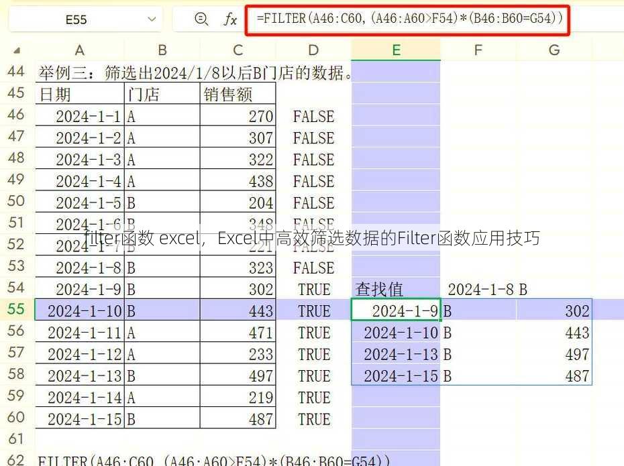The height and width of the screenshot is (466, 624).
Task: Select column F header
Action: pyautogui.click(x=478, y=50)
